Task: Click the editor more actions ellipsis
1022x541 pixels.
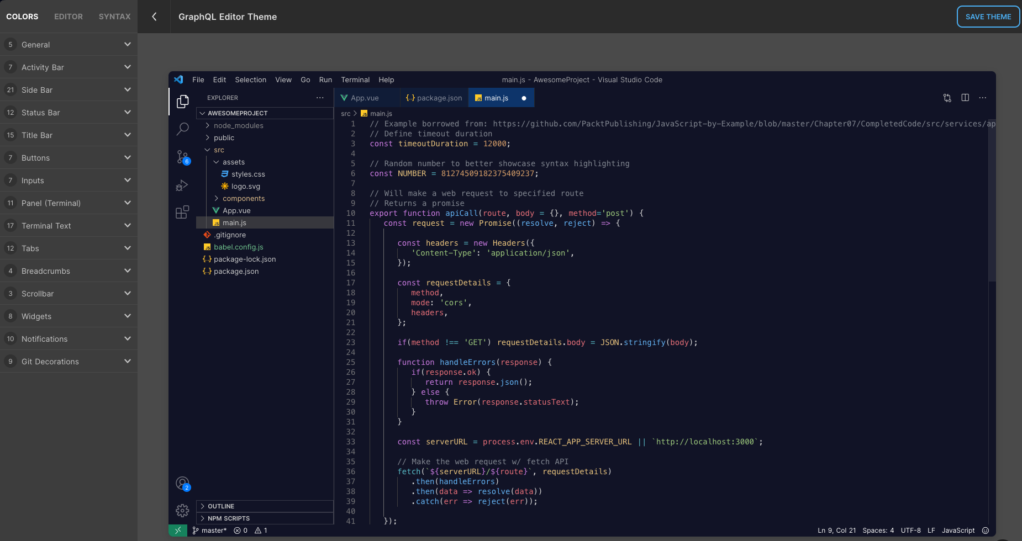Action: tap(982, 98)
